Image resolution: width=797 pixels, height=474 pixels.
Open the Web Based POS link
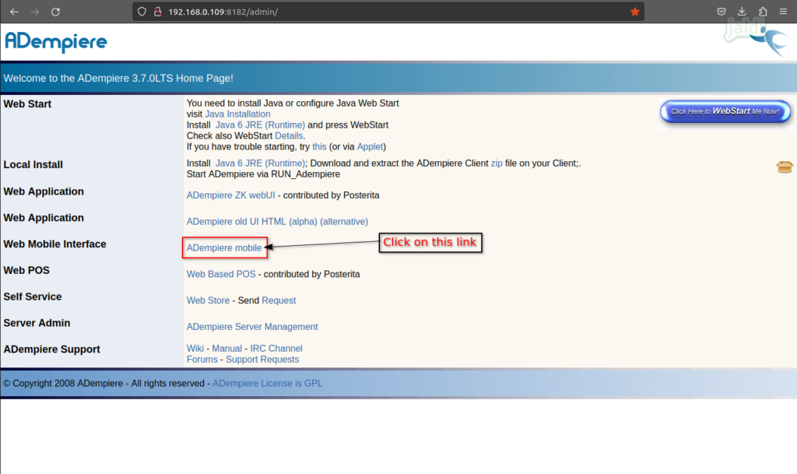tap(221, 274)
